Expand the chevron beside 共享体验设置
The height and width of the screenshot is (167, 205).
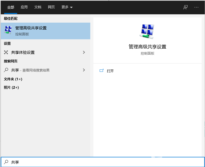(84, 52)
